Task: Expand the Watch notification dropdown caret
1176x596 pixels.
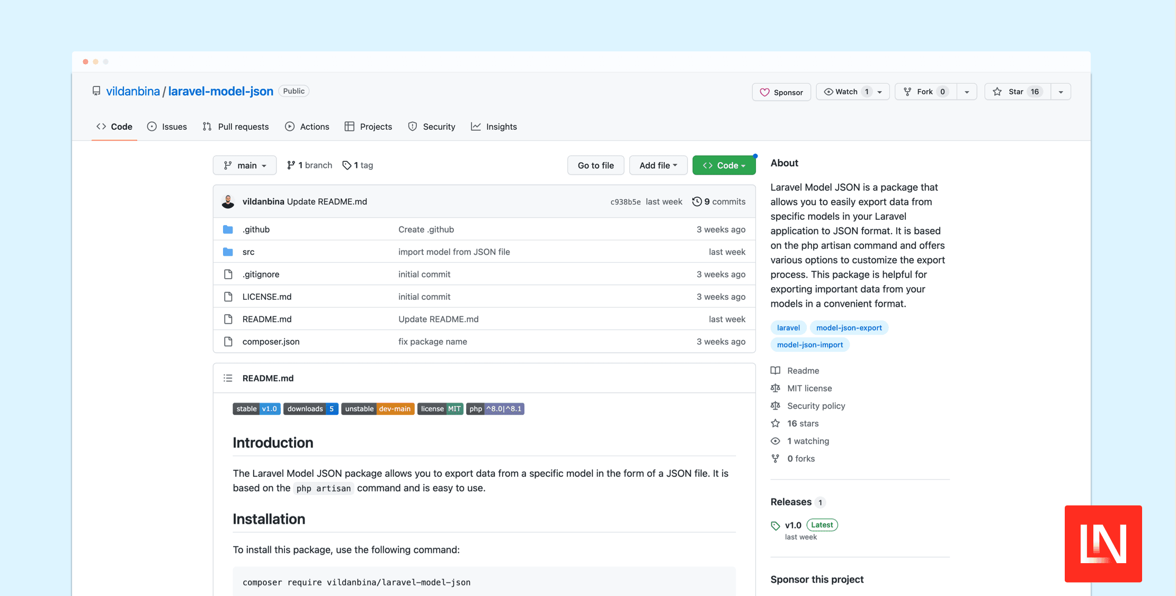Action: (880, 92)
